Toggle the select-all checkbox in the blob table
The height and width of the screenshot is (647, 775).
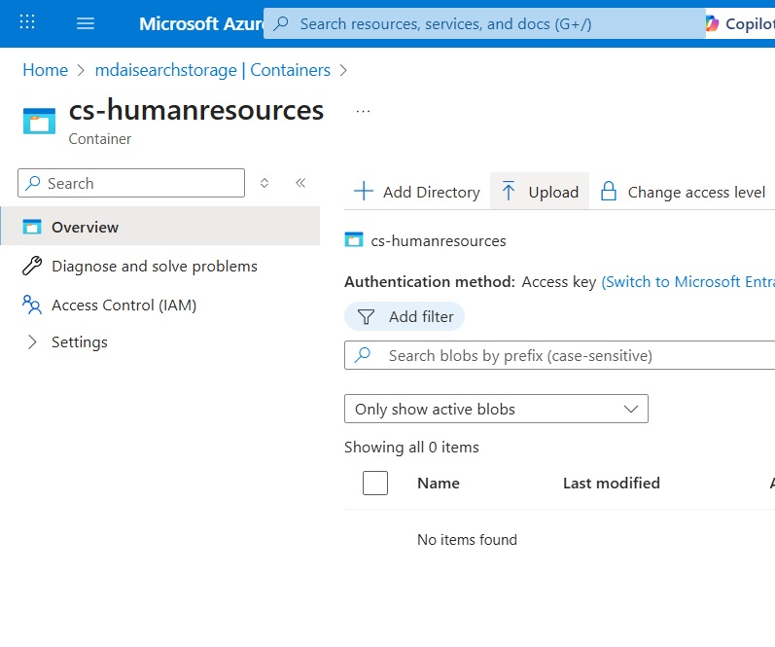click(x=375, y=483)
